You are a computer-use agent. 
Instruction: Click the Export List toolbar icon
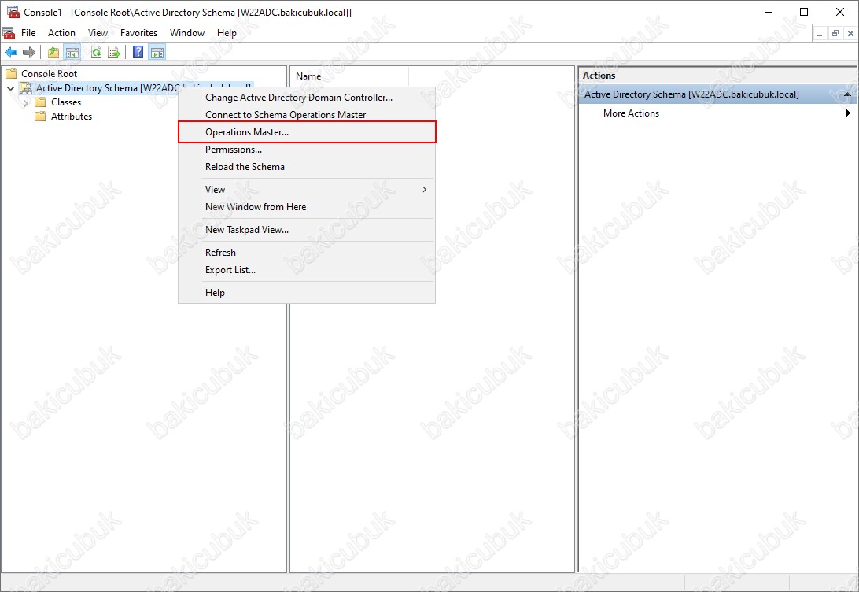(x=114, y=53)
